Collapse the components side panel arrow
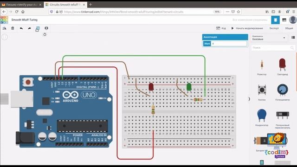This screenshot has height=167, width=297. click(x=249, y=99)
